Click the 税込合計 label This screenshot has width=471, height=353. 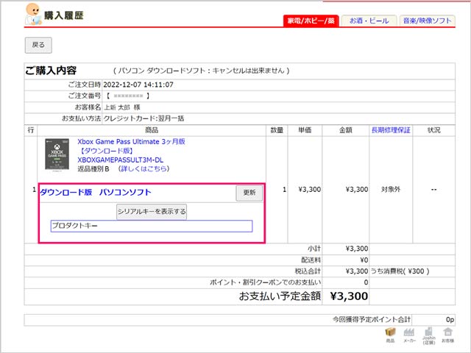click(308, 271)
